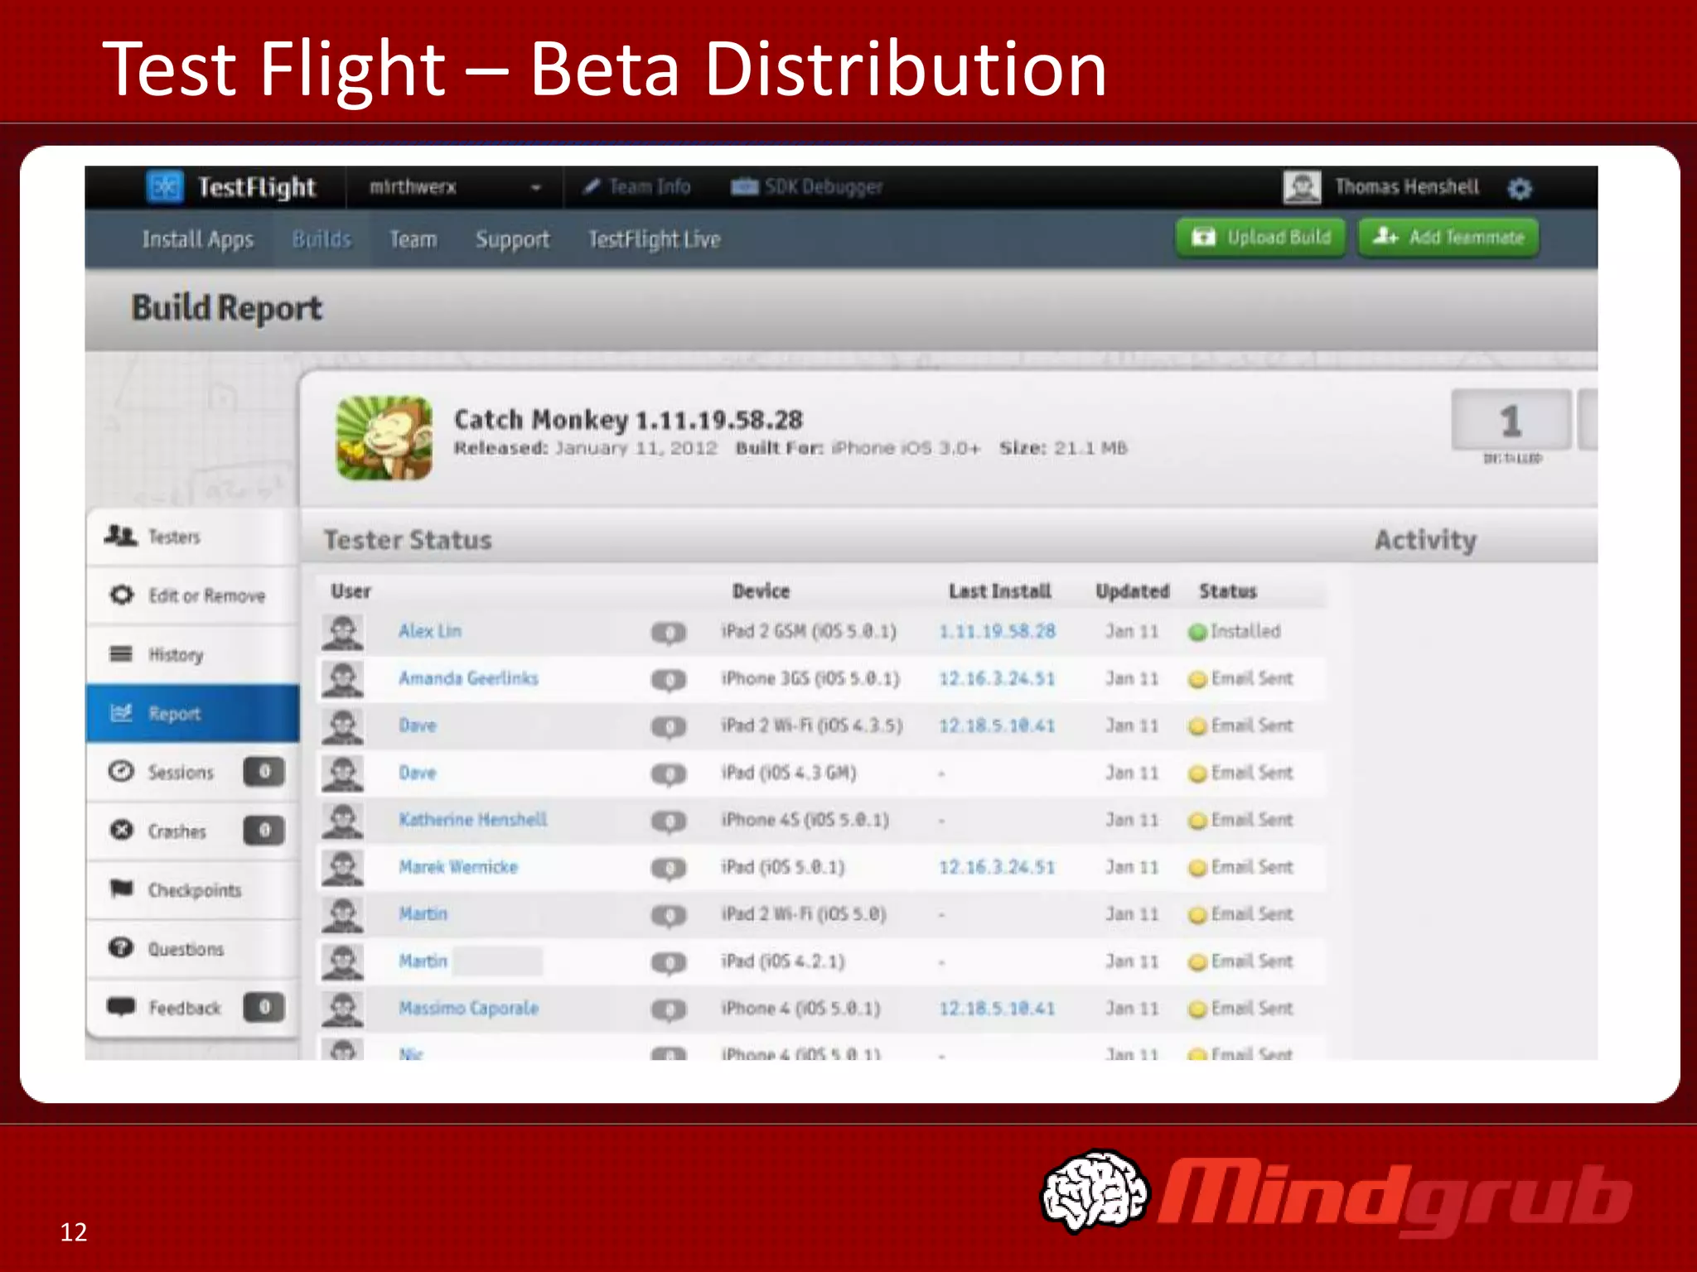Open the settings gear icon

[1519, 189]
